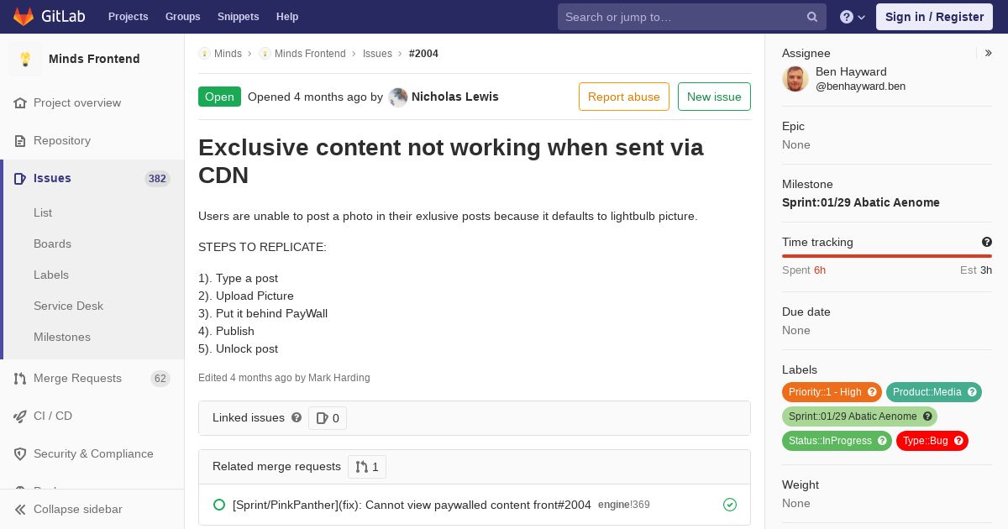Screen dimensions: 1008x529
Task: Click the Minds breadcrumb lightbulb icon
Action: 204,54
